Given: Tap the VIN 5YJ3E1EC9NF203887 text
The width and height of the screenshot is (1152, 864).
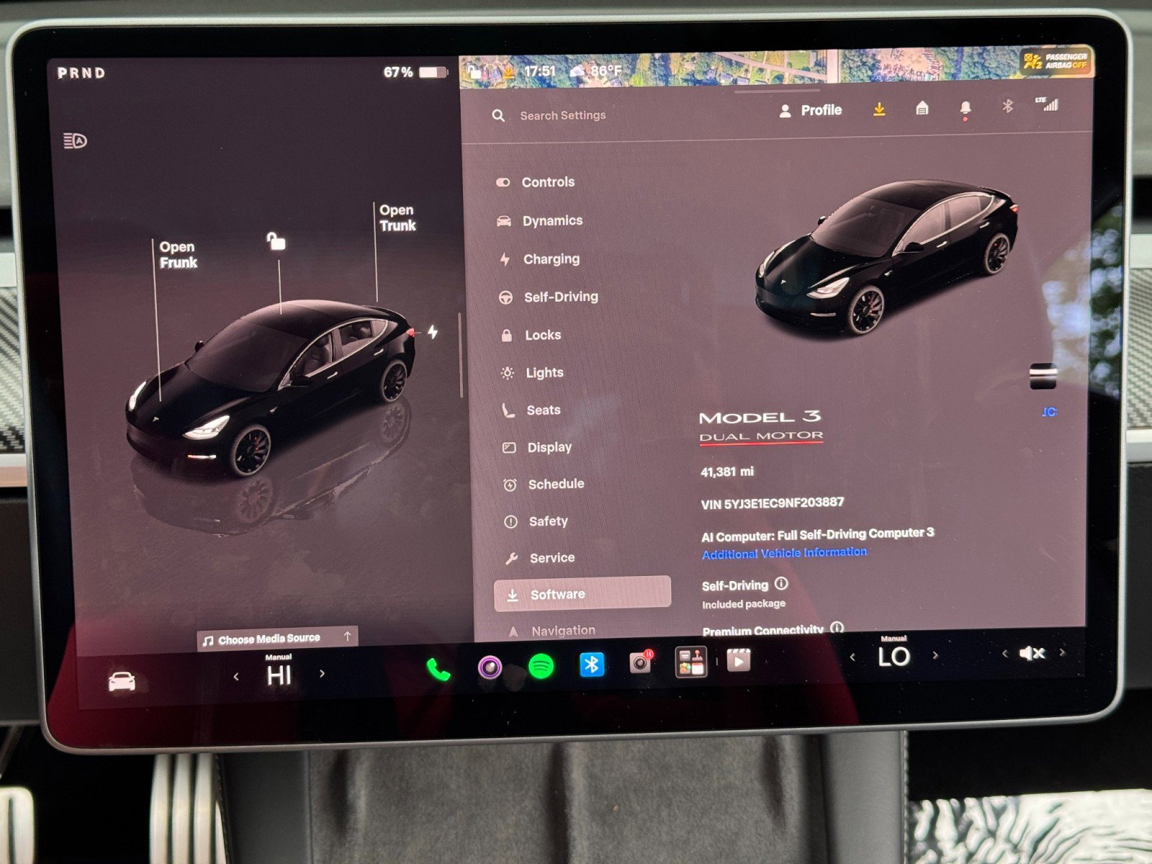Looking at the screenshot, I should (773, 503).
